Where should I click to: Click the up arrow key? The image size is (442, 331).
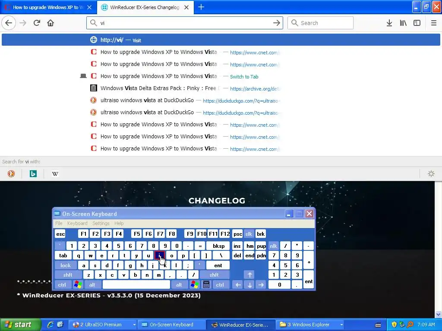(x=249, y=275)
